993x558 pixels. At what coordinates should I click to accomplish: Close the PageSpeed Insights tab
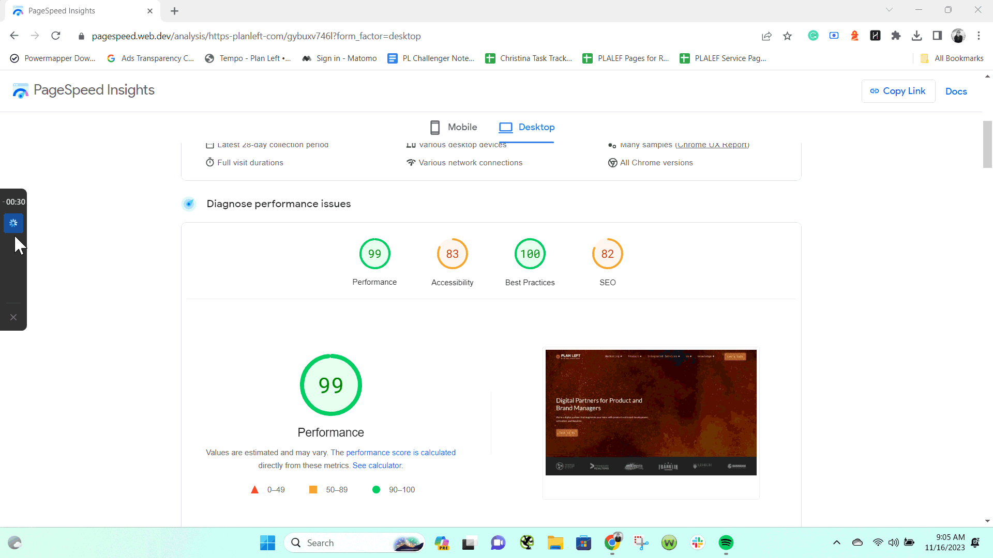click(150, 11)
